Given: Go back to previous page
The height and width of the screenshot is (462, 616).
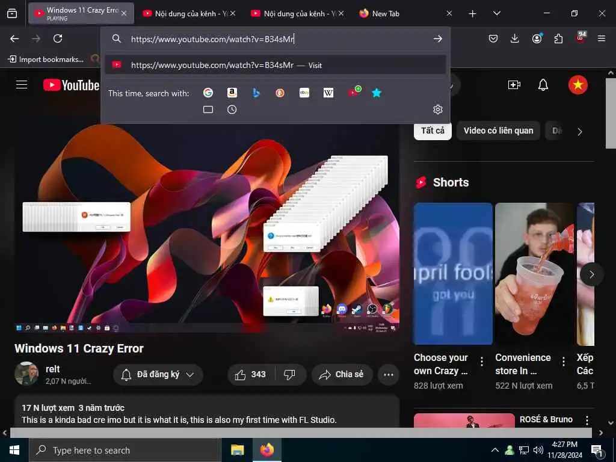Looking at the screenshot, I should point(14,38).
